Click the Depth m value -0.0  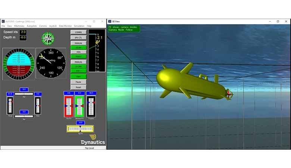click(x=23, y=38)
